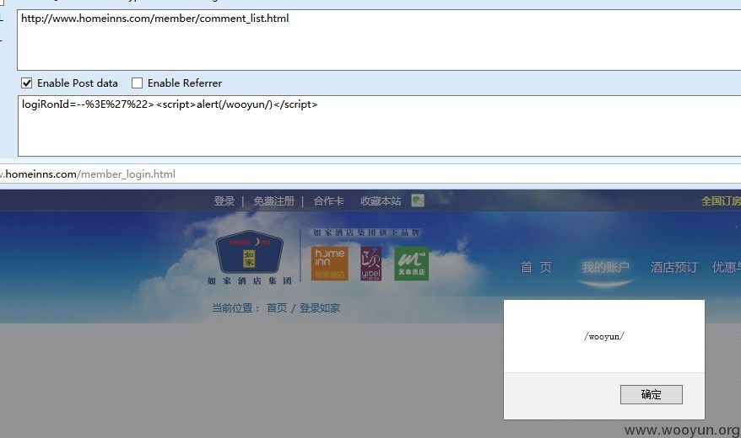Screen dimensions: 741x438
Task: Click the 如家酒店集团旗下品牌 heading text
Action: point(366,232)
